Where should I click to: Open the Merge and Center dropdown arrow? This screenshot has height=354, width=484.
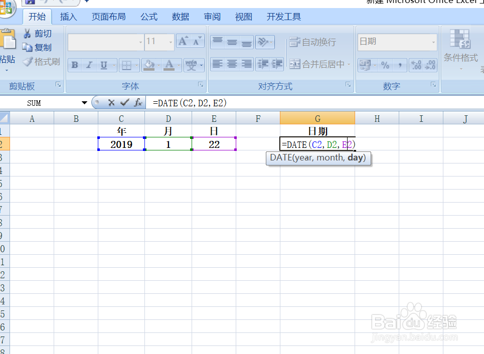pos(349,64)
